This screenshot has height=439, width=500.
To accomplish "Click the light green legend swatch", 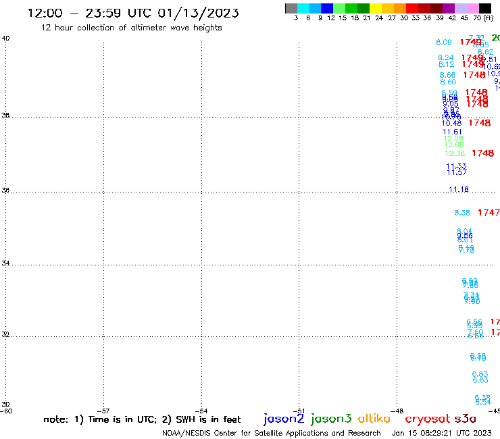I will click(340, 8).
